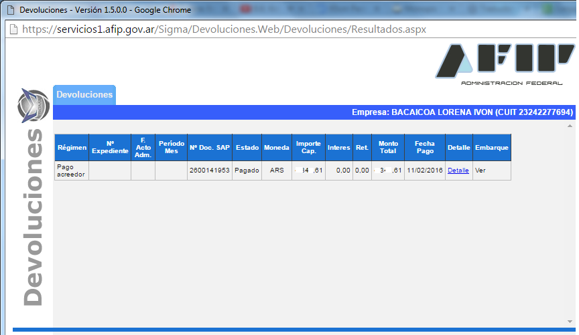579x335 pixels.
Task: Select the ARS currency cell
Action: 277,171
